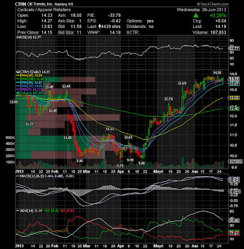Click the red 17.91 -DI tag on right axis
This screenshot has width=244, height=249.
pos(233,234)
